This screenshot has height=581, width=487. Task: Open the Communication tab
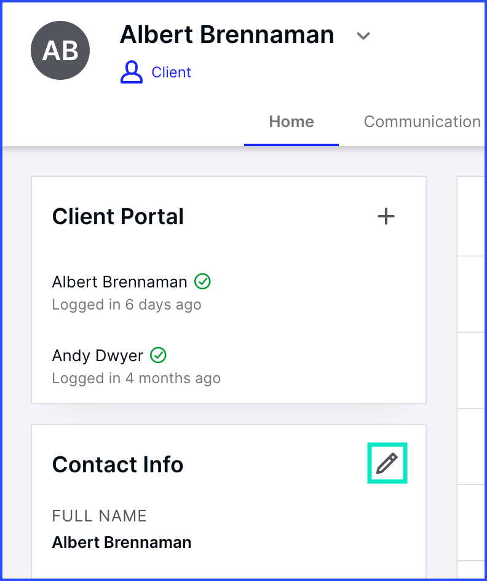pos(422,122)
